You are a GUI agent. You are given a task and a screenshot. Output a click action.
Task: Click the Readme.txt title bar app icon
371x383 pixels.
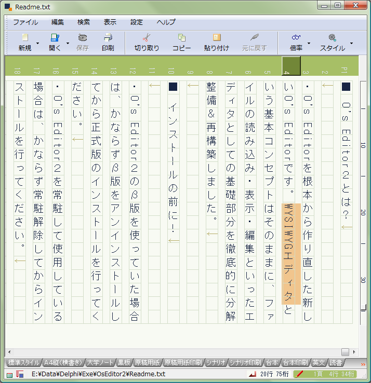tap(8, 7)
